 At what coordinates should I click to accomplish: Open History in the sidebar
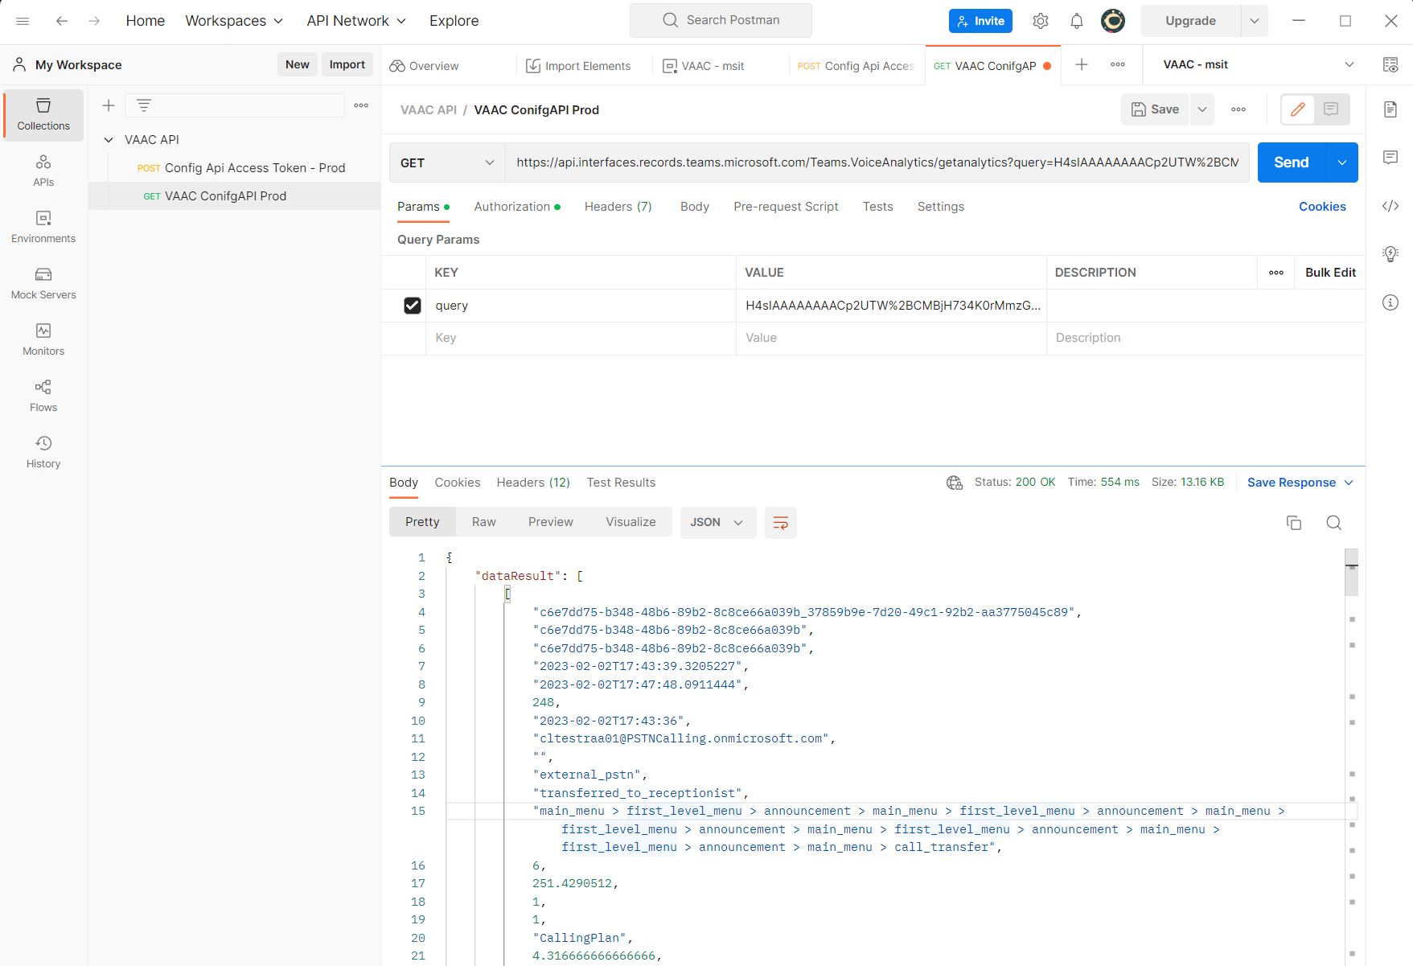point(43,453)
